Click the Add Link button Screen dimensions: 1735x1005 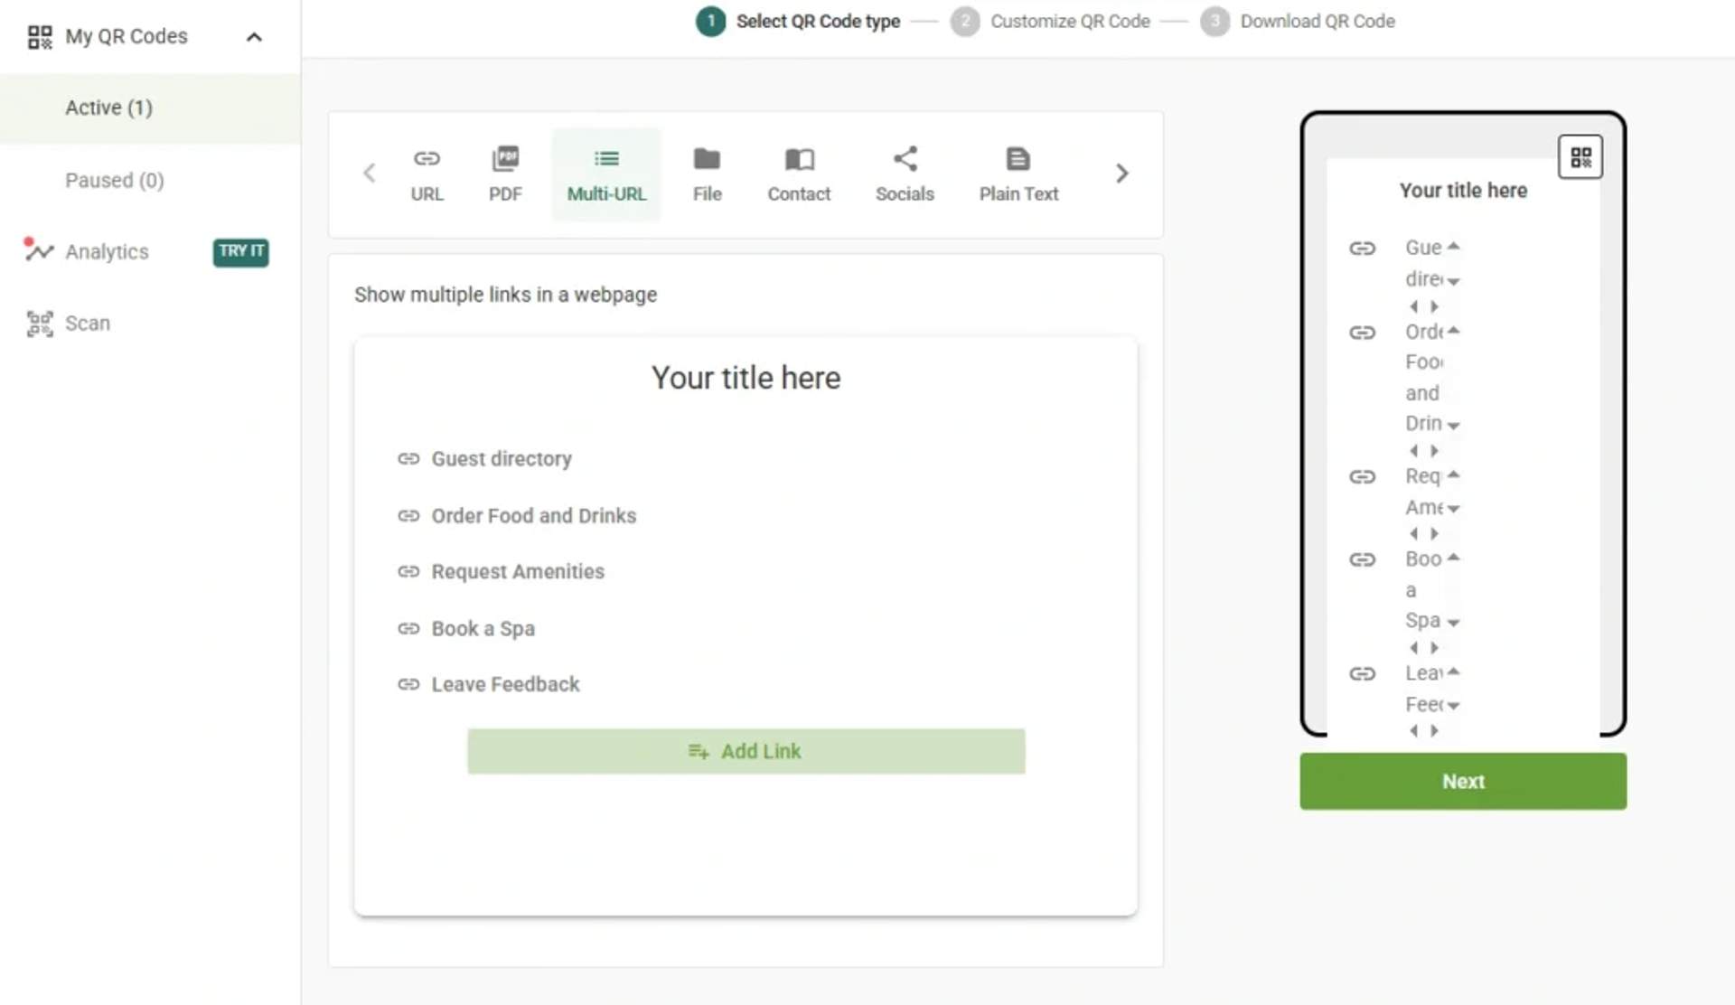(x=746, y=751)
